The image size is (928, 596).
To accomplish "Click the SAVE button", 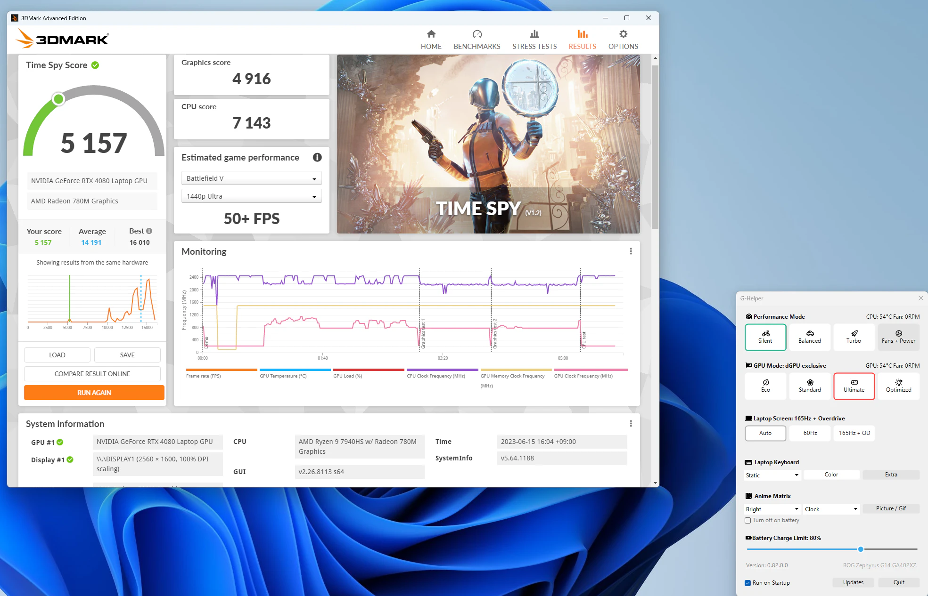I will (127, 355).
